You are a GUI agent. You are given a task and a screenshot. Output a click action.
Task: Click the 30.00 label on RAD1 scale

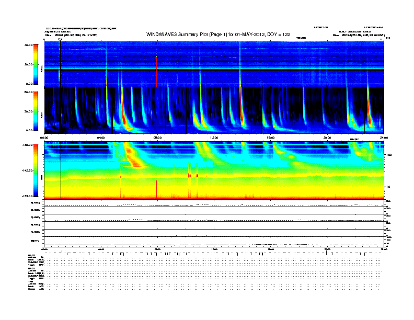28,111
